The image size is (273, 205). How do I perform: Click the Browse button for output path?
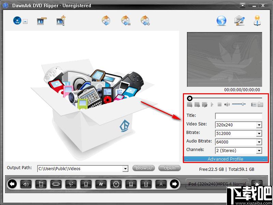point(144,168)
